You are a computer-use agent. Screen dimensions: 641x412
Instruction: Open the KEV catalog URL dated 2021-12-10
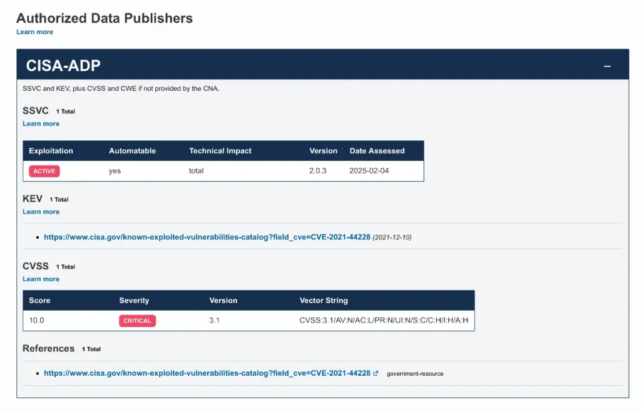coord(207,237)
